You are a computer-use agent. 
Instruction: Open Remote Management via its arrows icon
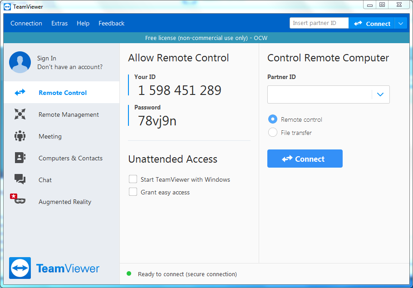20,114
